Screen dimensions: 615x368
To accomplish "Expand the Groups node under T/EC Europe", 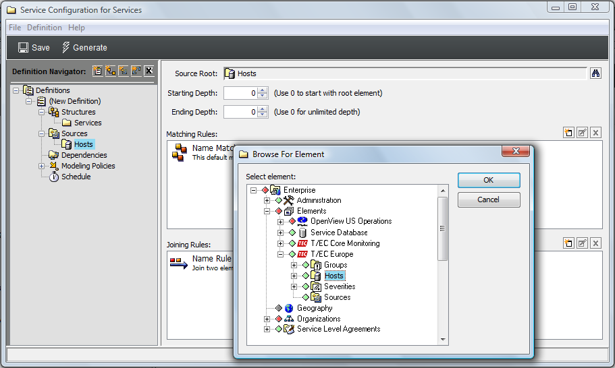I will pos(294,265).
